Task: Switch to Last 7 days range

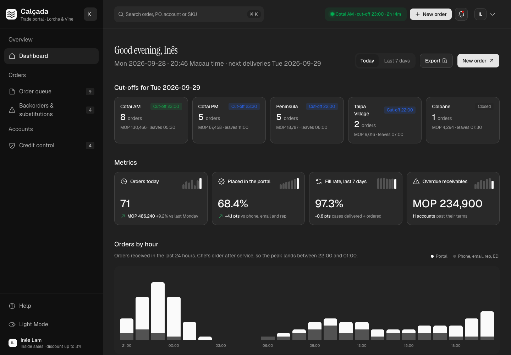Action: point(397,61)
